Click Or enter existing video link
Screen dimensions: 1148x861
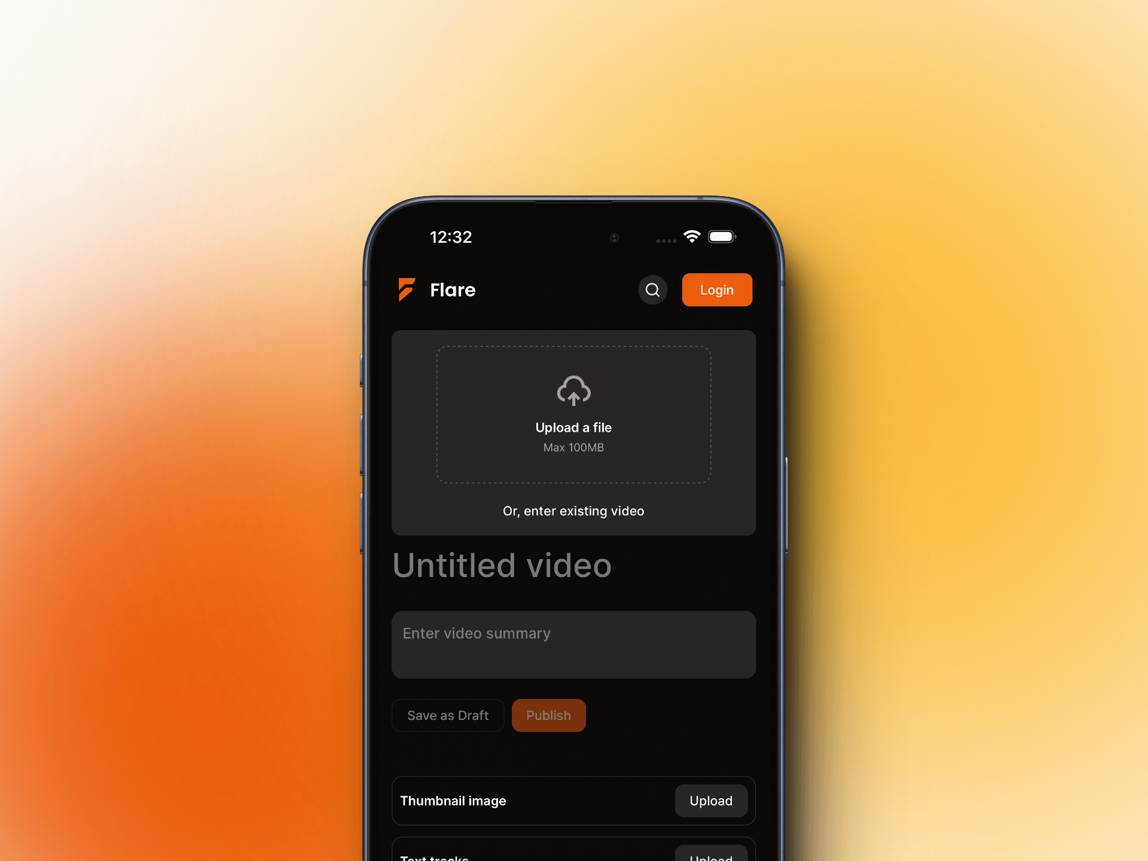click(575, 511)
